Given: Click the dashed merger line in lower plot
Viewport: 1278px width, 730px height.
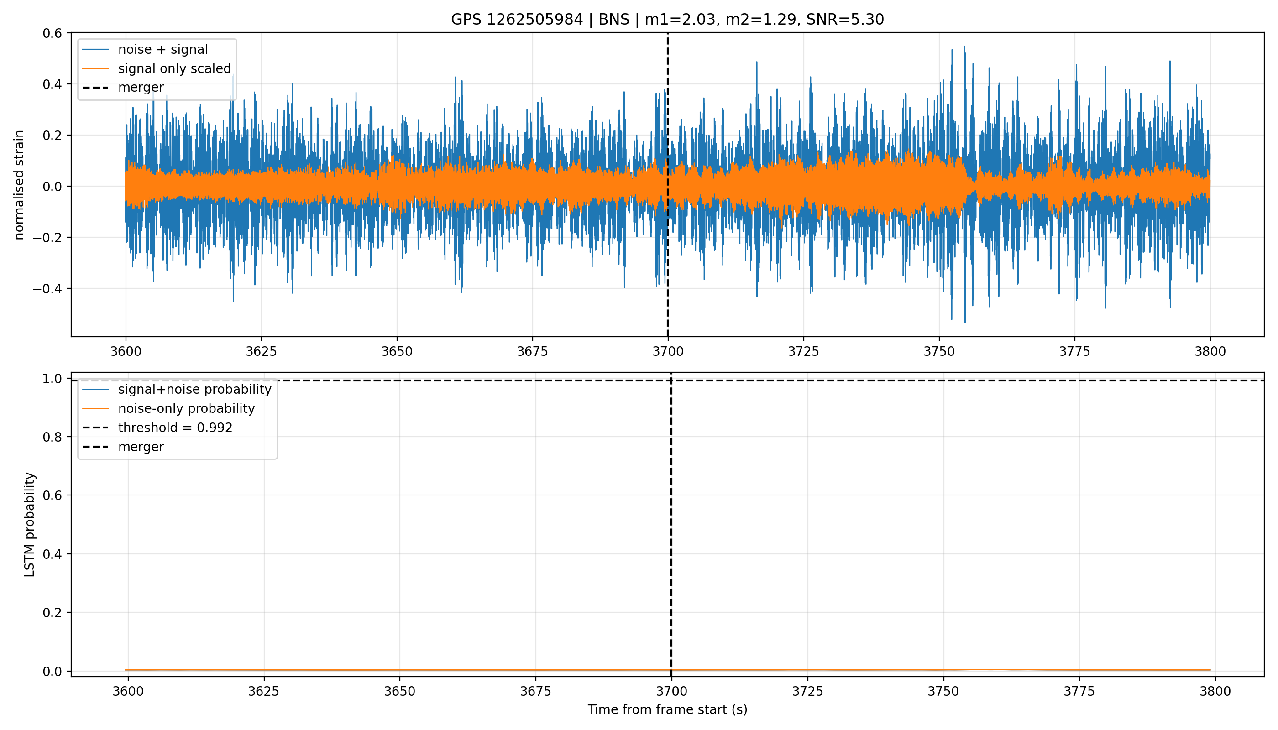Looking at the screenshot, I should [x=671, y=524].
